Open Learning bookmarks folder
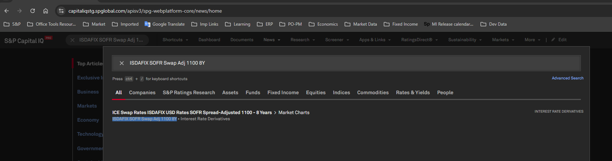The height and width of the screenshot is (161, 612). [238, 24]
